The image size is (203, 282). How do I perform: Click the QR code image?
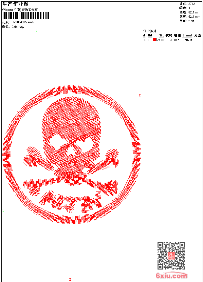(171, 256)
